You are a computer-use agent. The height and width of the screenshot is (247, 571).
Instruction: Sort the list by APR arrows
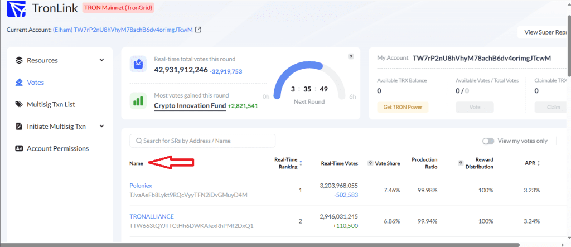pos(538,163)
